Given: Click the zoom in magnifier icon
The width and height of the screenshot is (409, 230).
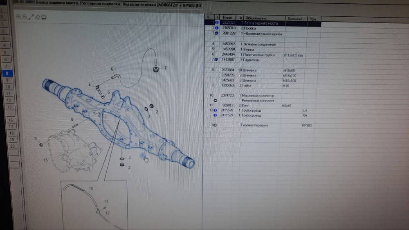Looking at the screenshot, I should click(x=19, y=17).
